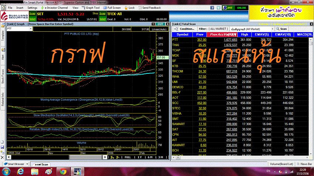Select the THAI symbol in scan list
This screenshot has width=314, height=176.
(175, 45)
